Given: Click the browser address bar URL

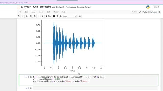Looking at the screenshot, I should click(x=13, y=3).
